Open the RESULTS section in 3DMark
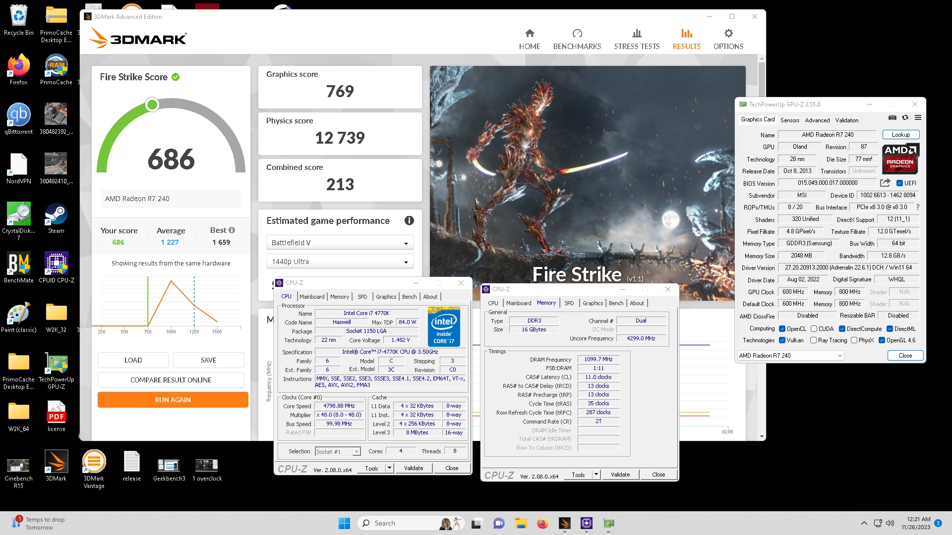 tap(687, 39)
